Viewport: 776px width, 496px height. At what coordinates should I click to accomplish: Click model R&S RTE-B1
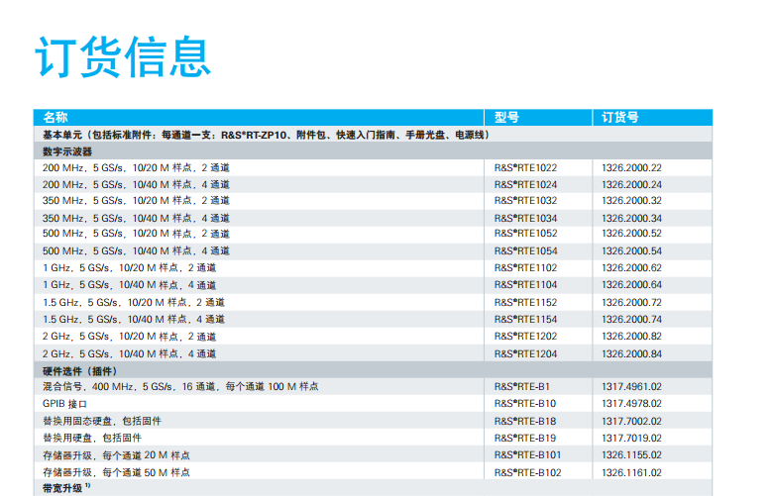(x=522, y=387)
